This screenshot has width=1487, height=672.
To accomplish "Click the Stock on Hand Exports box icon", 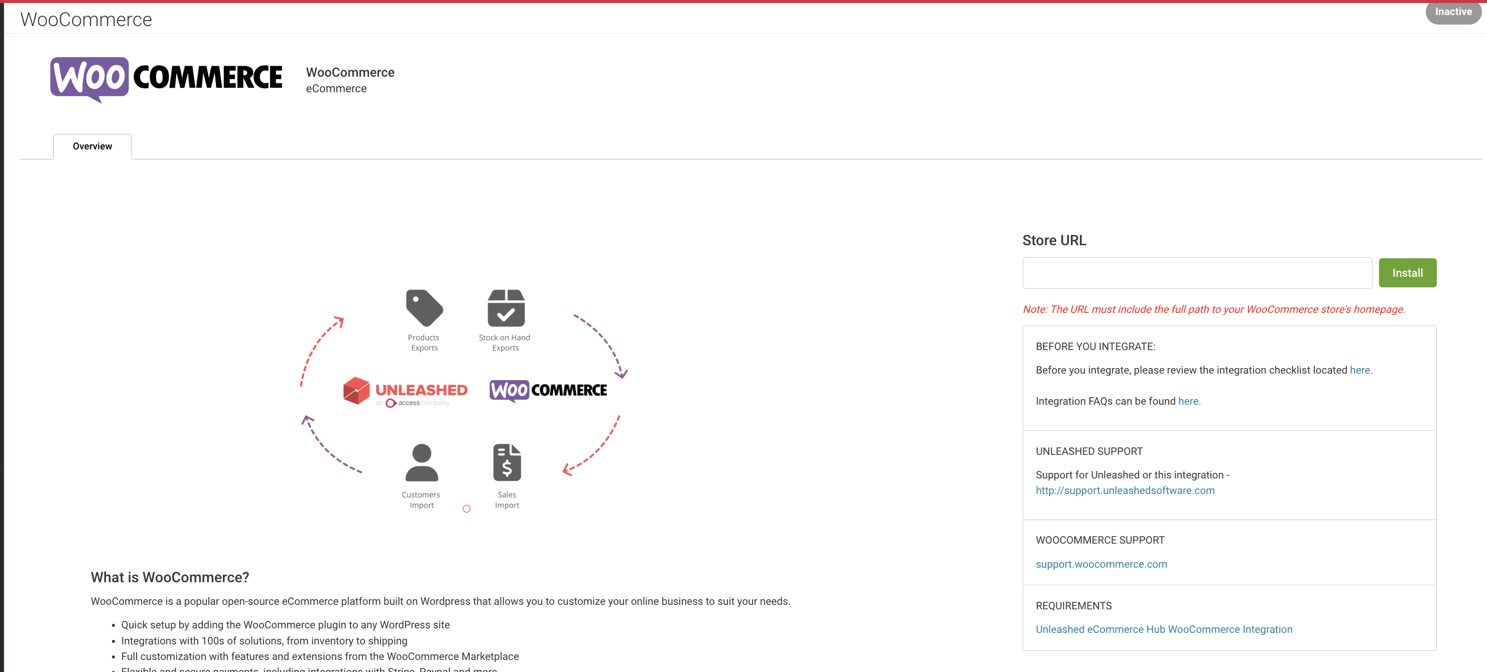I will [x=506, y=308].
